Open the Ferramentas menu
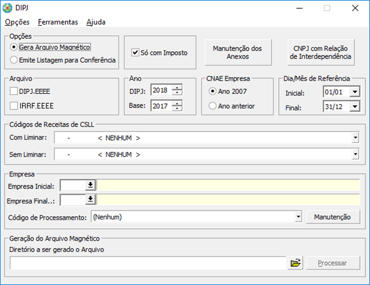Image resolution: width=370 pixels, height=285 pixels. pos(58,22)
